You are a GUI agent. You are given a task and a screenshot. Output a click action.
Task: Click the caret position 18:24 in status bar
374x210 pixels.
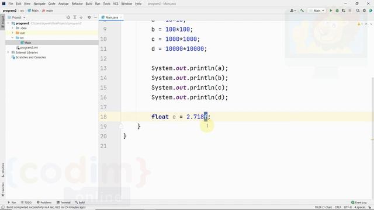323,208
